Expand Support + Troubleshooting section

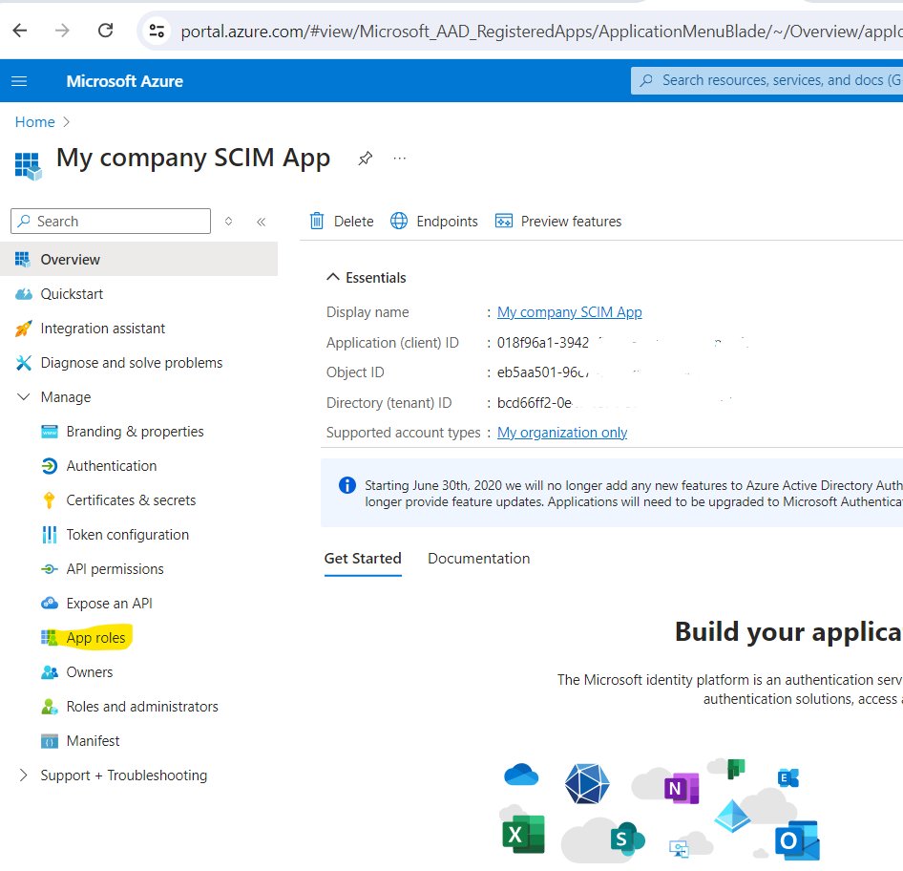point(23,775)
